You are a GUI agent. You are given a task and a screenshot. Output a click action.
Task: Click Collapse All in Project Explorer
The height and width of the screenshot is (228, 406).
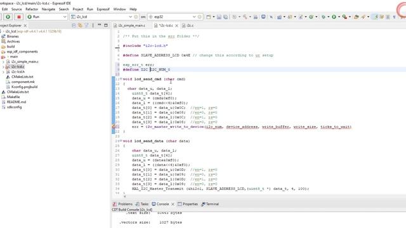click(74, 25)
